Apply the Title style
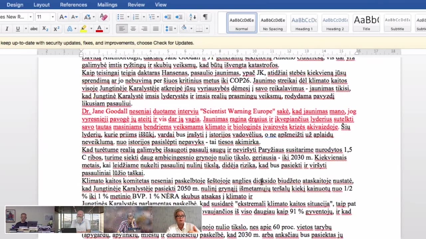This screenshot has height=239, width=426. [366, 23]
